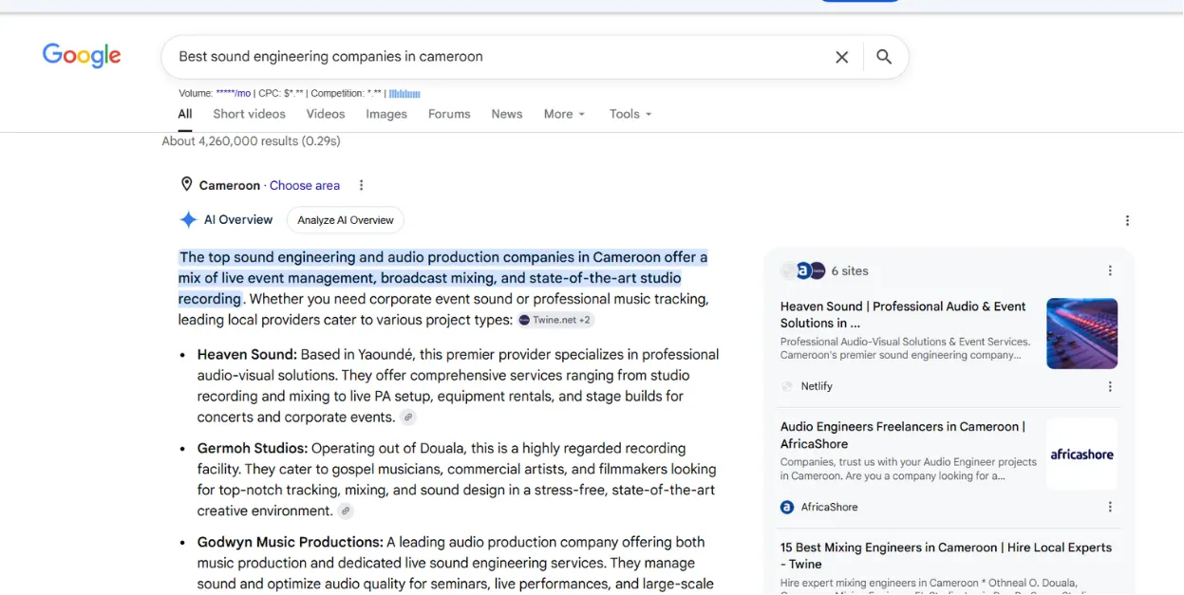
Task: Click link icon after Heaven Sound paragraph
Action: tap(408, 418)
